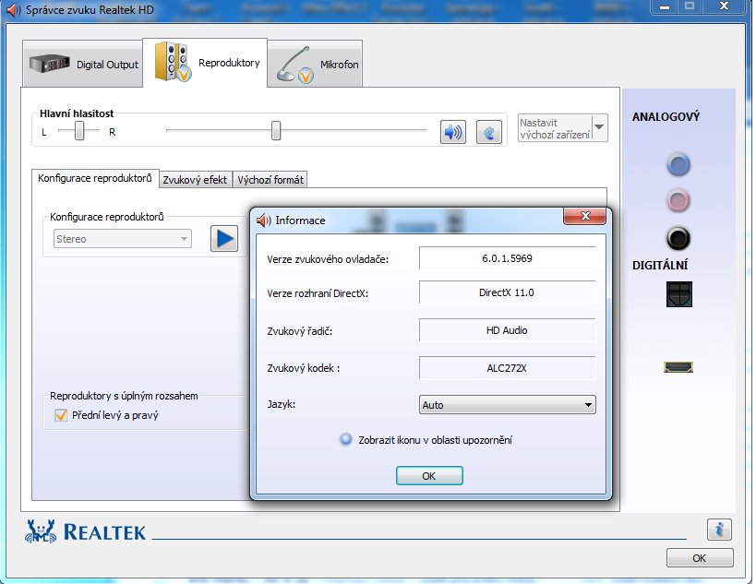
Task: Click the mute speaker icon button
Action: (452, 132)
